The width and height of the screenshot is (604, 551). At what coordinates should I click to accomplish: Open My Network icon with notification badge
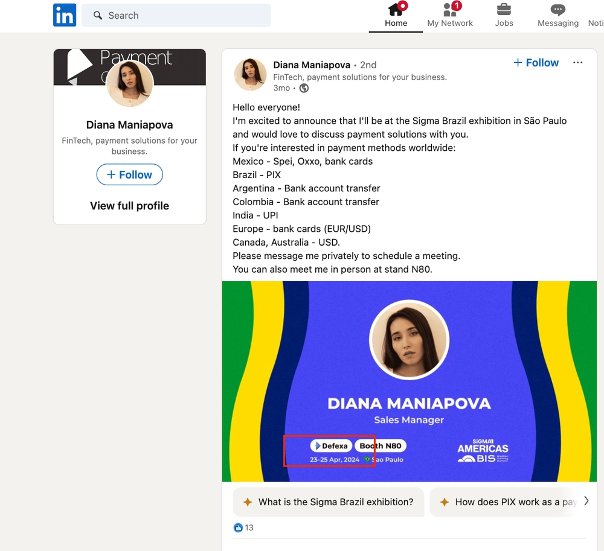point(450,9)
